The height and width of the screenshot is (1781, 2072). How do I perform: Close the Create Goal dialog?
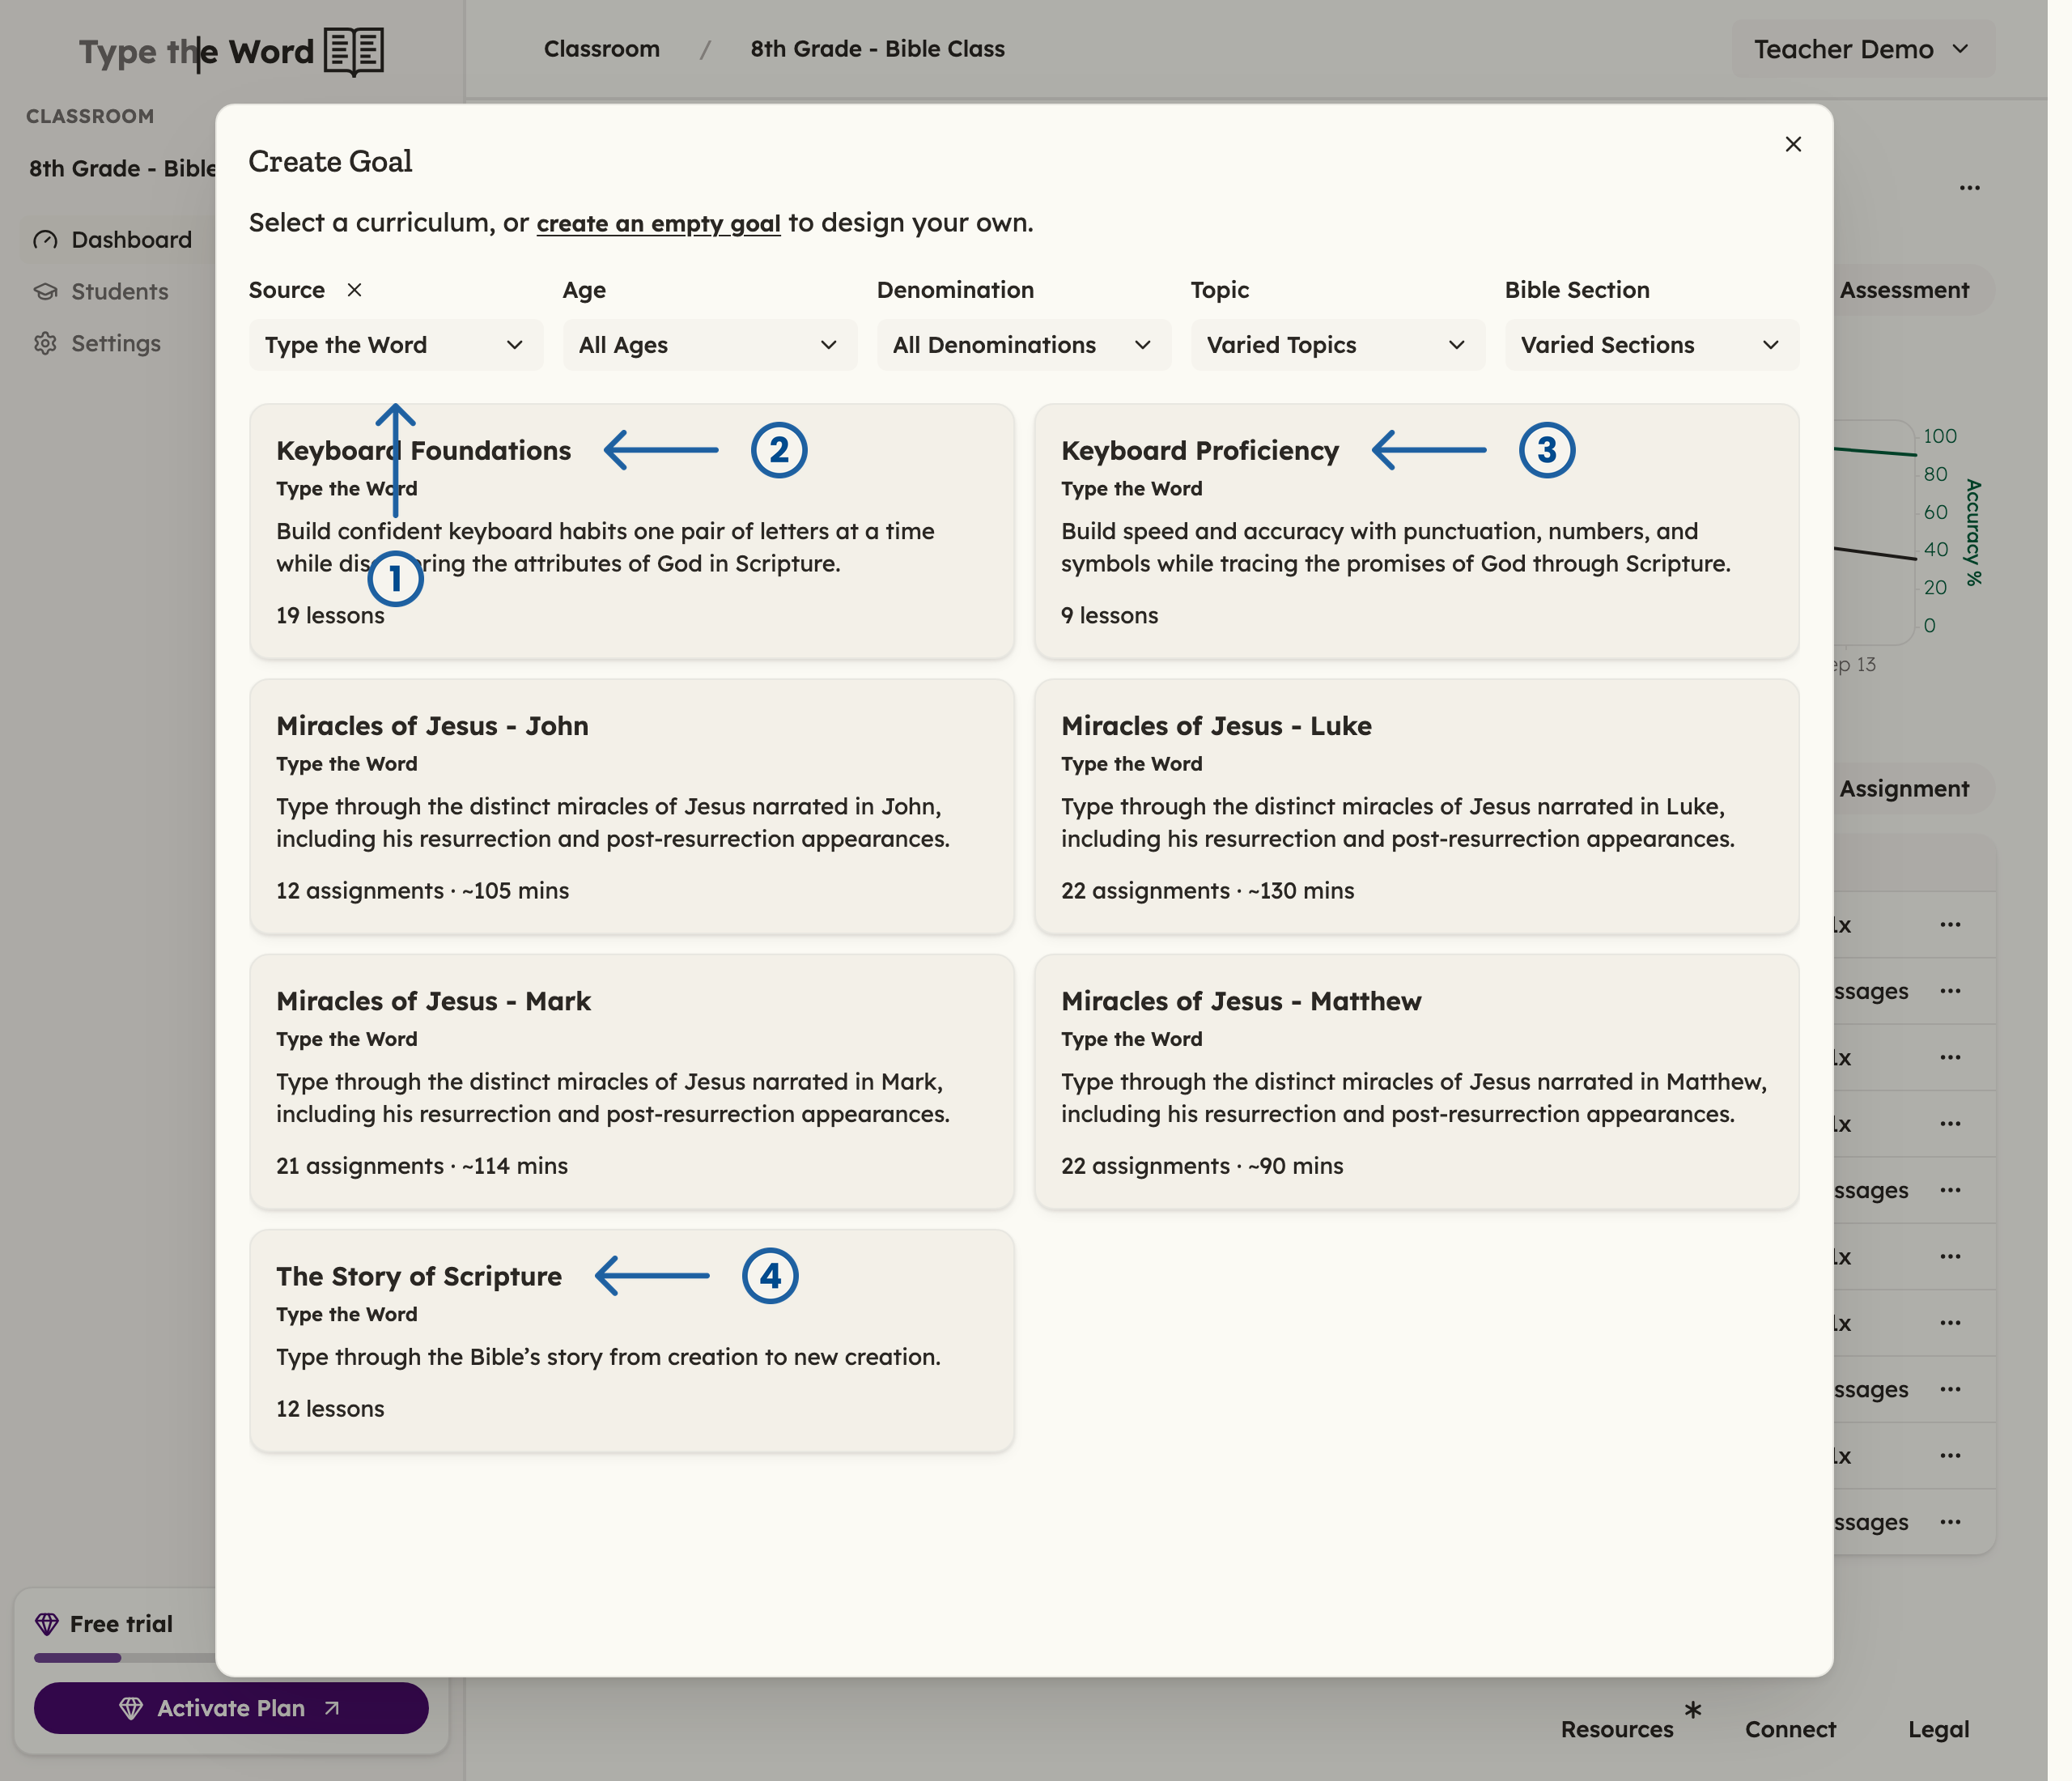point(1793,144)
